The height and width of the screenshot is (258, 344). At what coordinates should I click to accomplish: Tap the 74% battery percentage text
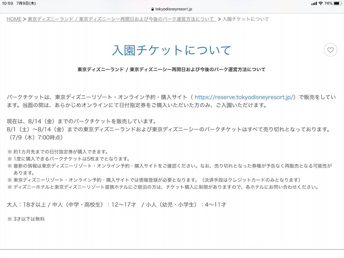click(x=328, y=3)
